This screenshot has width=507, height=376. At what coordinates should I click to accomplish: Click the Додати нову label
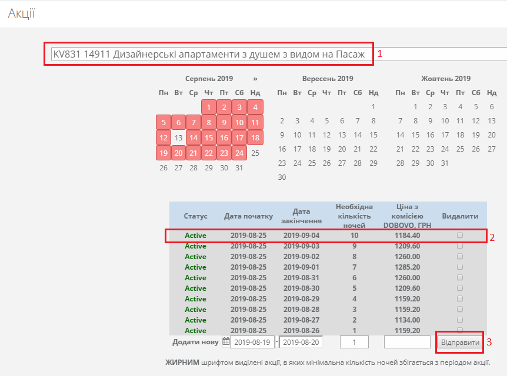tap(195, 342)
